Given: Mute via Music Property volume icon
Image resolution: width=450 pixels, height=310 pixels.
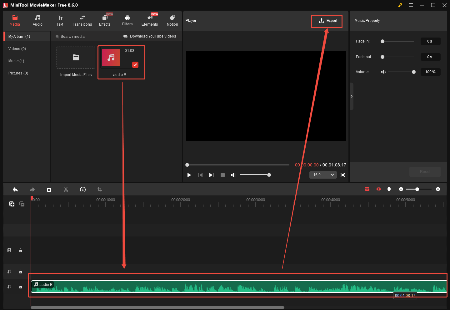Looking at the screenshot, I should [383, 72].
